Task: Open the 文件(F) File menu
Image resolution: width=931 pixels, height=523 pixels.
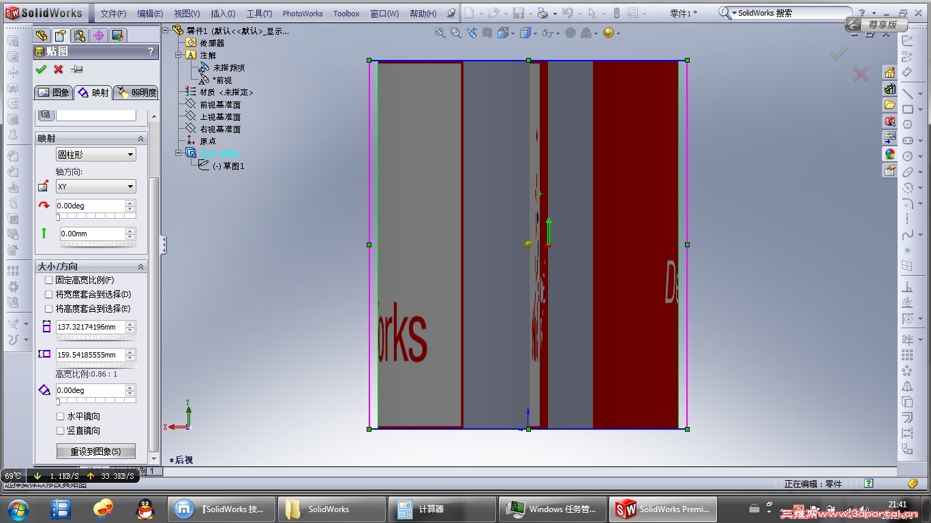Action: 113,14
